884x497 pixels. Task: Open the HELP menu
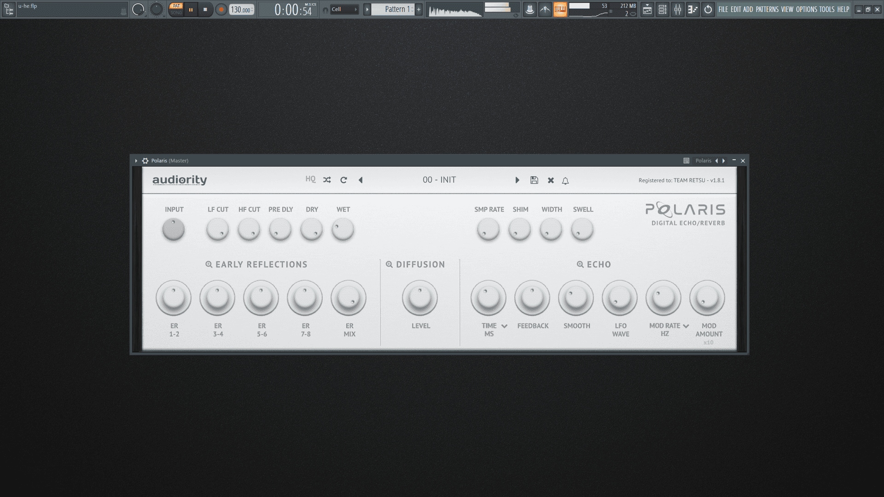point(843,9)
